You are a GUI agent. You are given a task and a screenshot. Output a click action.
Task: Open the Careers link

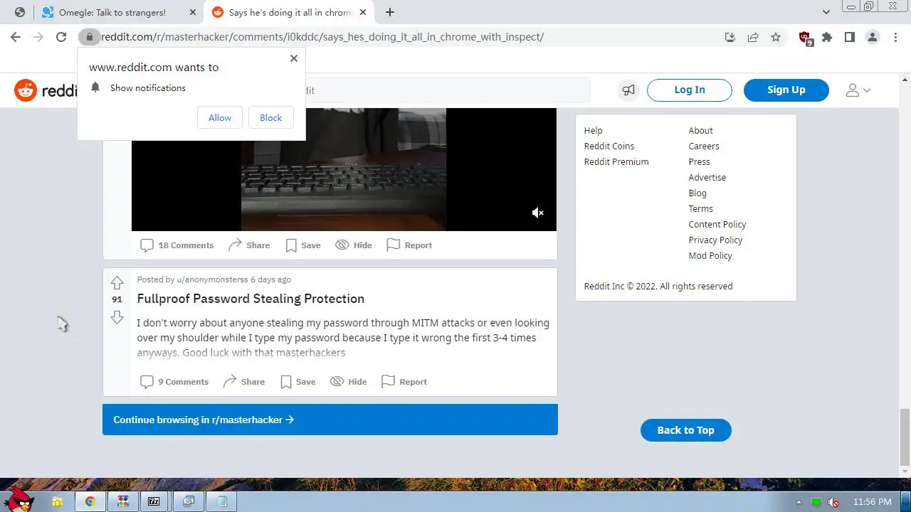(704, 146)
